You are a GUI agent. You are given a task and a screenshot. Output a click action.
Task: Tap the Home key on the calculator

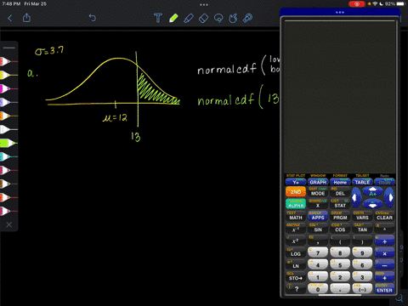[x=340, y=182]
